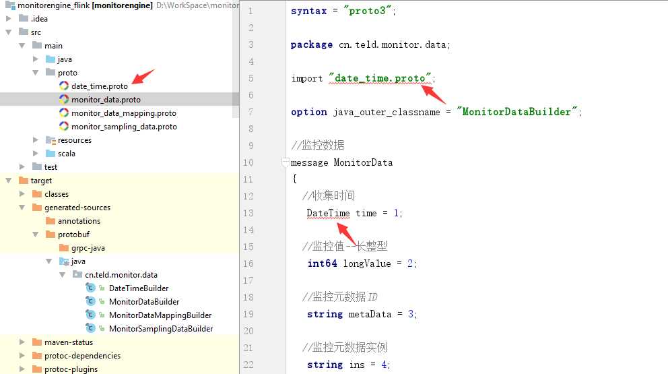Image resolution: width=668 pixels, height=374 pixels.
Task: Click the .idea folder icon
Action: (x=24, y=18)
